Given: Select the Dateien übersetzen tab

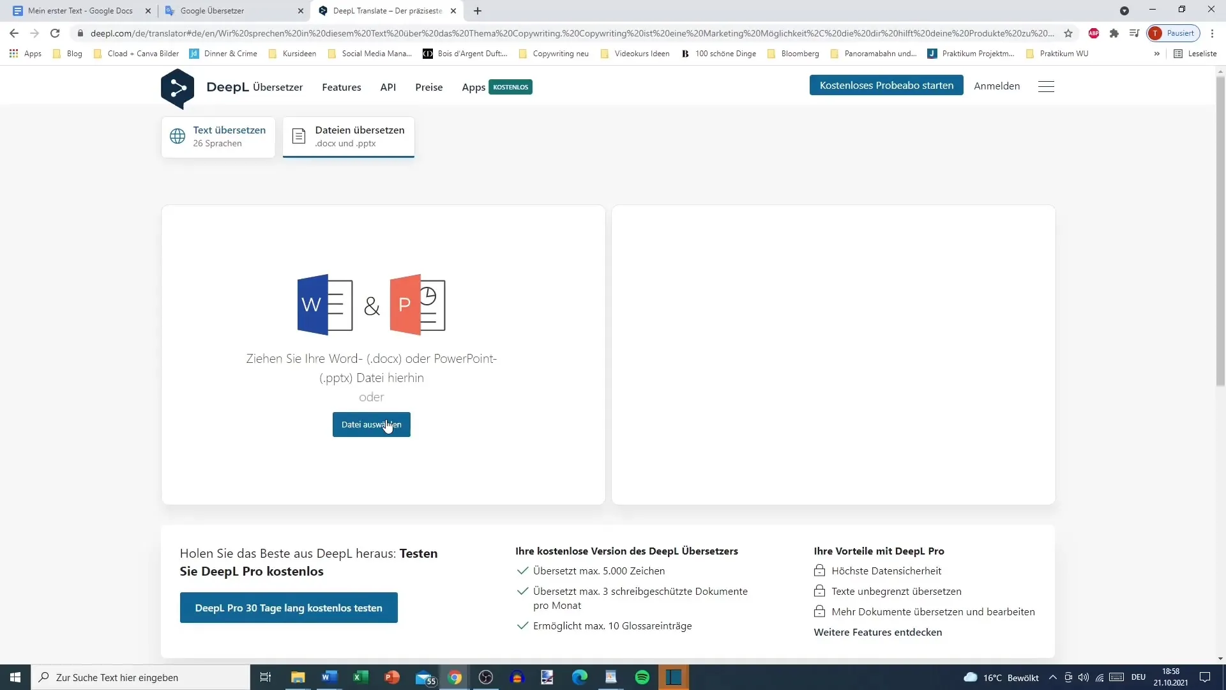Looking at the screenshot, I should 349,137.
